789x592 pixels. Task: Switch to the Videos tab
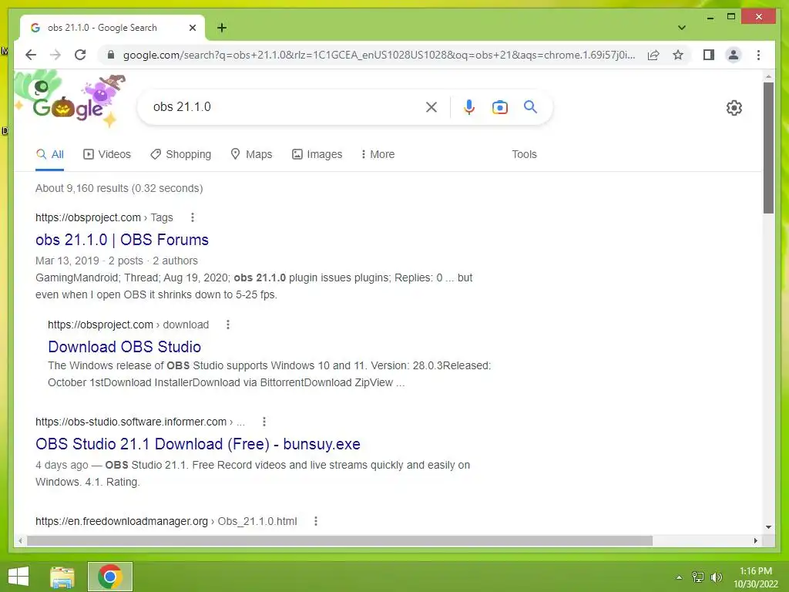(x=106, y=154)
